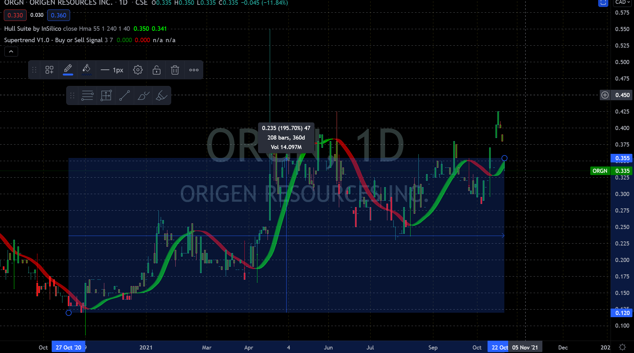Open the time axis settings gear
The width and height of the screenshot is (634, 353).
pos(622,347)
